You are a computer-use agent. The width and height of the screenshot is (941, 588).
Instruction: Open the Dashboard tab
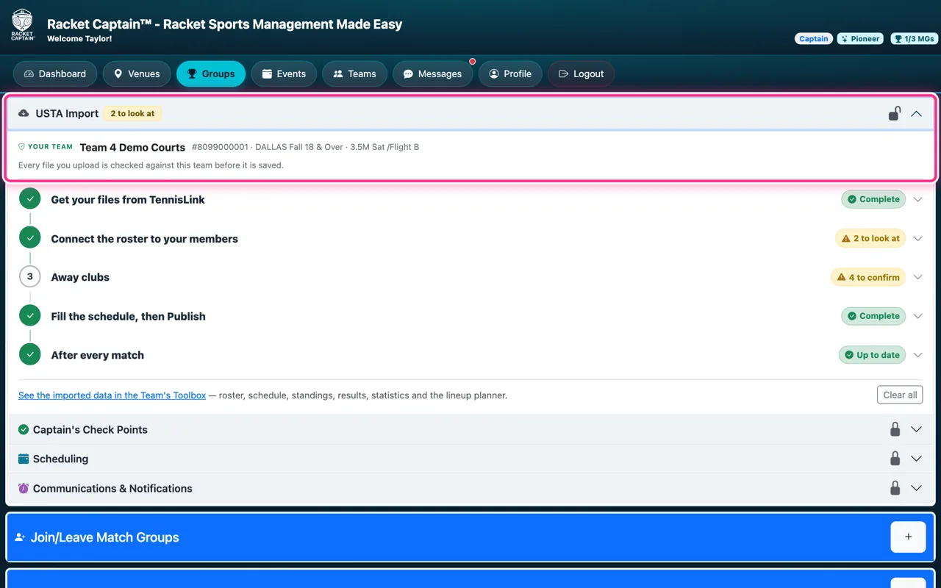55,73
